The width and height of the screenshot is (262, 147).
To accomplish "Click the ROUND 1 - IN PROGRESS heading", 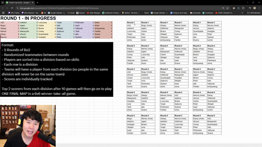I will tap(28, 18).
